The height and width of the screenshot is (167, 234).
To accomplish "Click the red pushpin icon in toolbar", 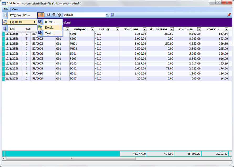I will [229, 15].
